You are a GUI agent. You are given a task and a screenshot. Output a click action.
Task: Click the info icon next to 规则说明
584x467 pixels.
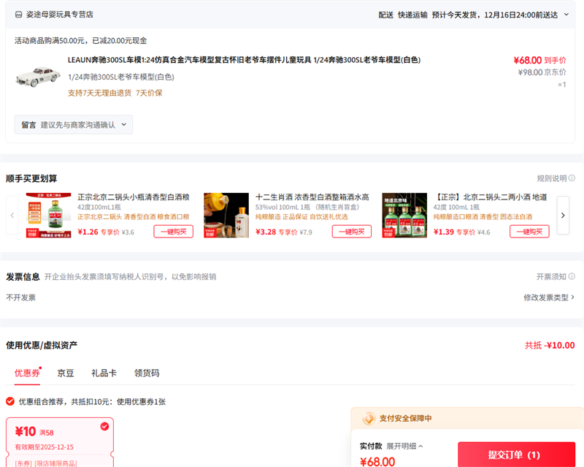pyautogui.click(x=572, y=178)
